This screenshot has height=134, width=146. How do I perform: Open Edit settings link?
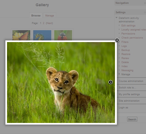[x=128, y=26]
